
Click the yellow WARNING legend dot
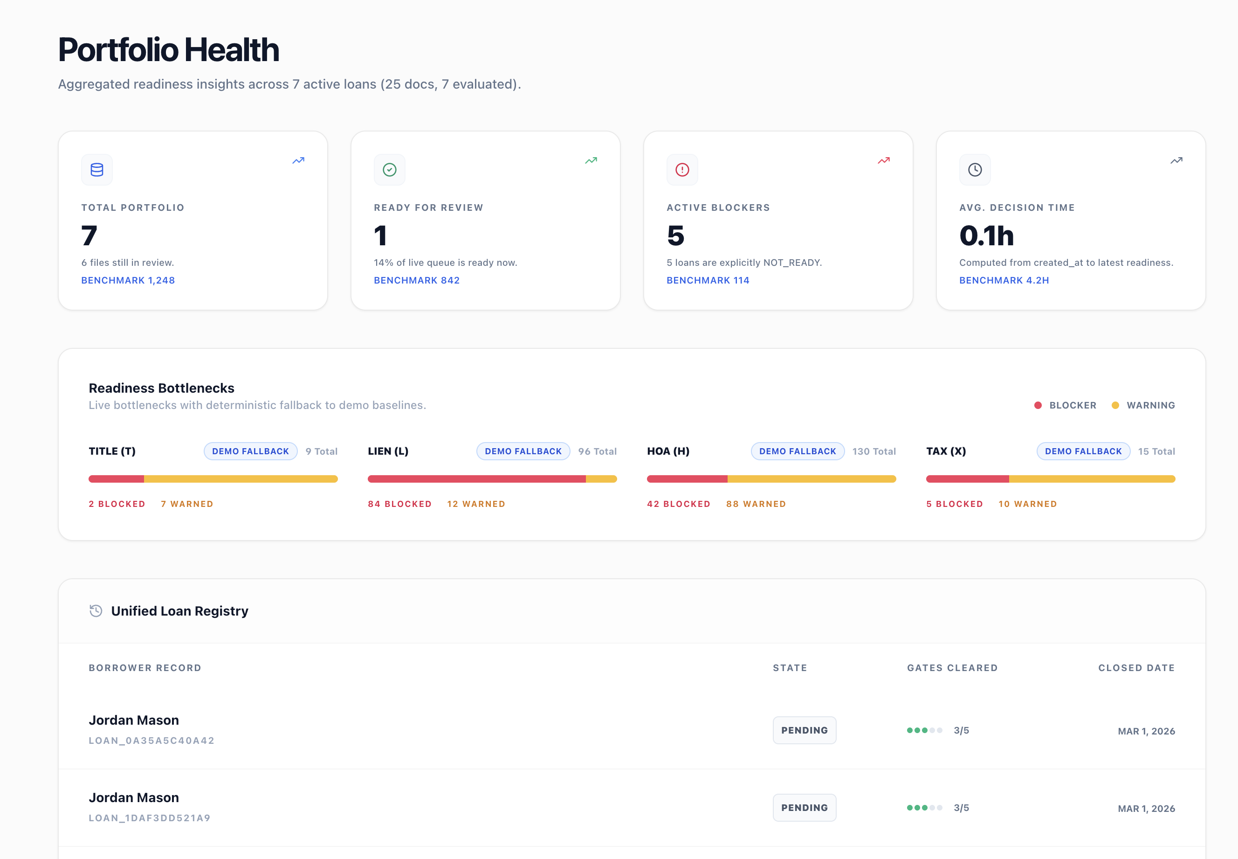point(1115,405)
